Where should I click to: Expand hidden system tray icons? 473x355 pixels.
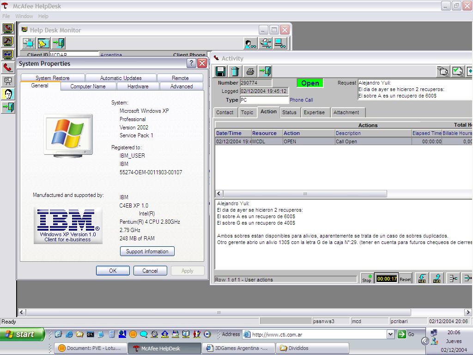pyautogui.click(x=425, y=341)
